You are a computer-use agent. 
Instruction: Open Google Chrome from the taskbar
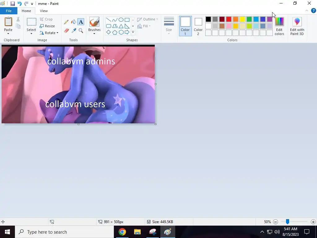[122, 232]
